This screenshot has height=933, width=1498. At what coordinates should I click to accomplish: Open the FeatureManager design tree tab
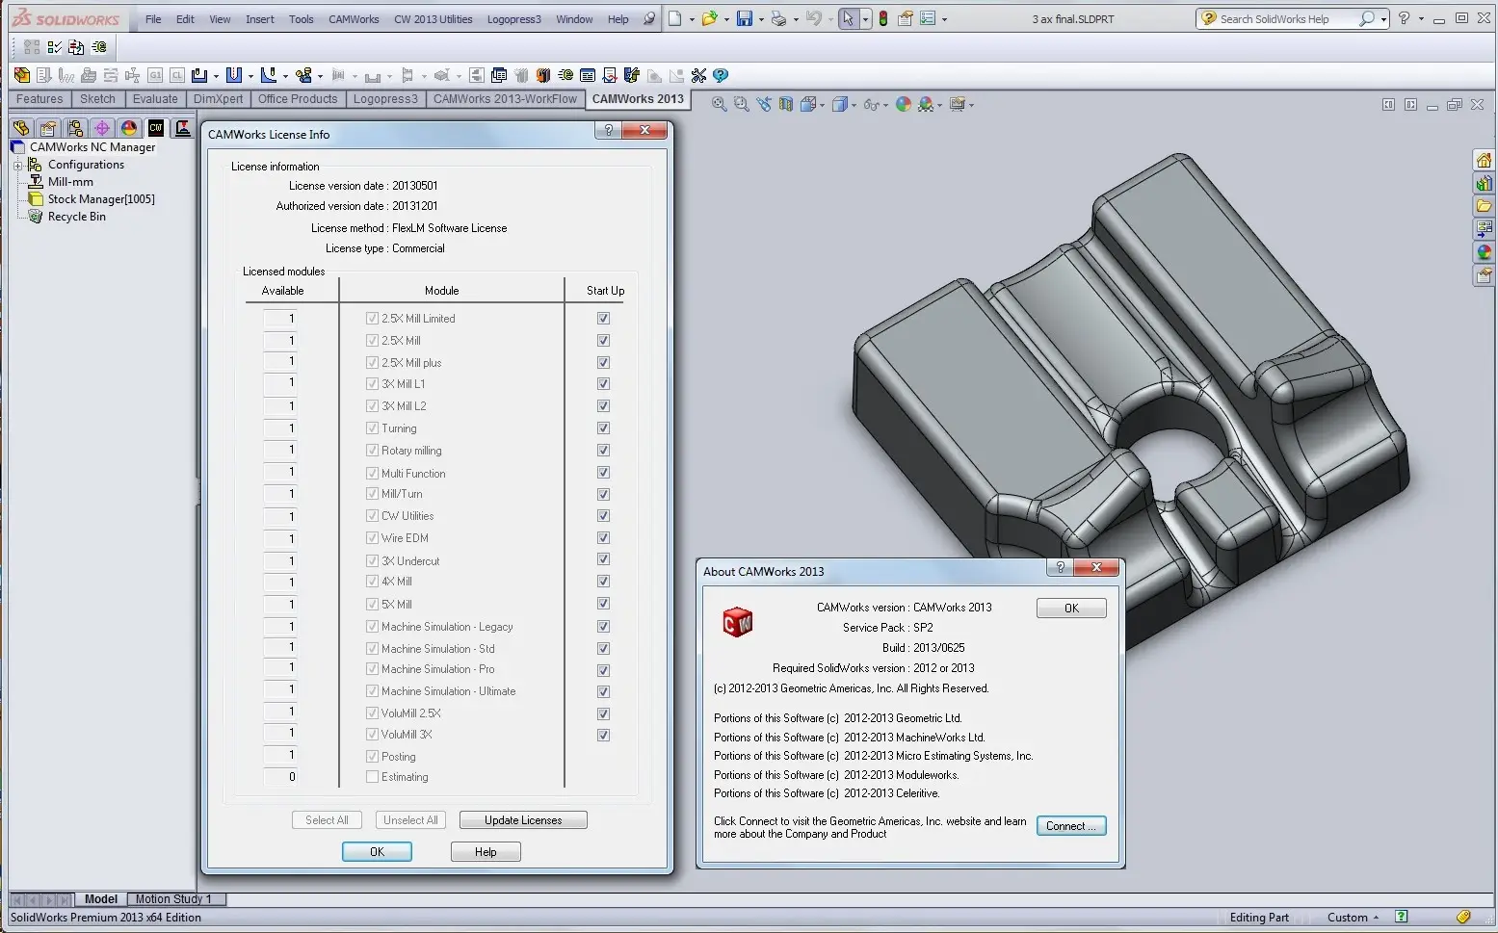21,127
